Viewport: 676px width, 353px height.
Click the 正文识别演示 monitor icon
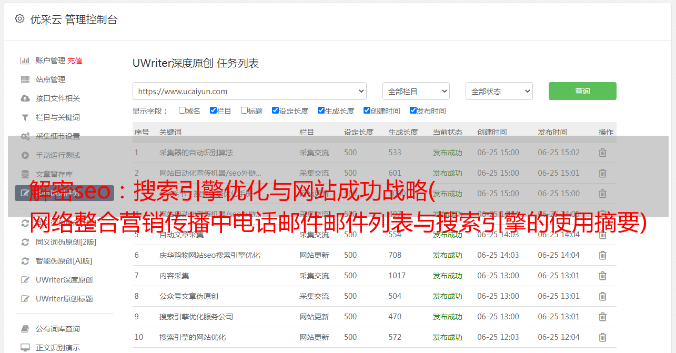[x=25, y=348]
